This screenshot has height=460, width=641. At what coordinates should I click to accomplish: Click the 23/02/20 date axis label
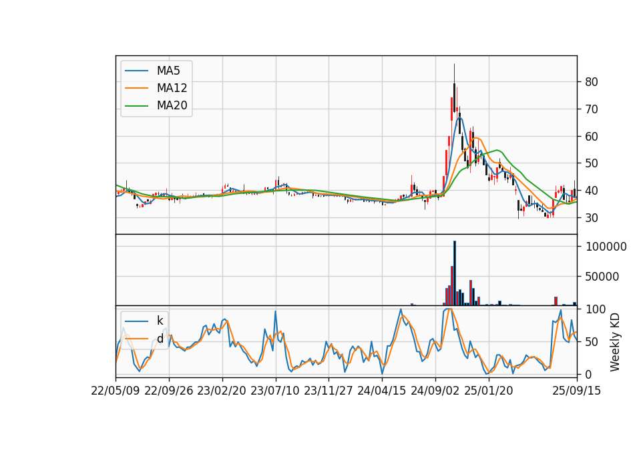pyautogui.click(x=222, y=391)
